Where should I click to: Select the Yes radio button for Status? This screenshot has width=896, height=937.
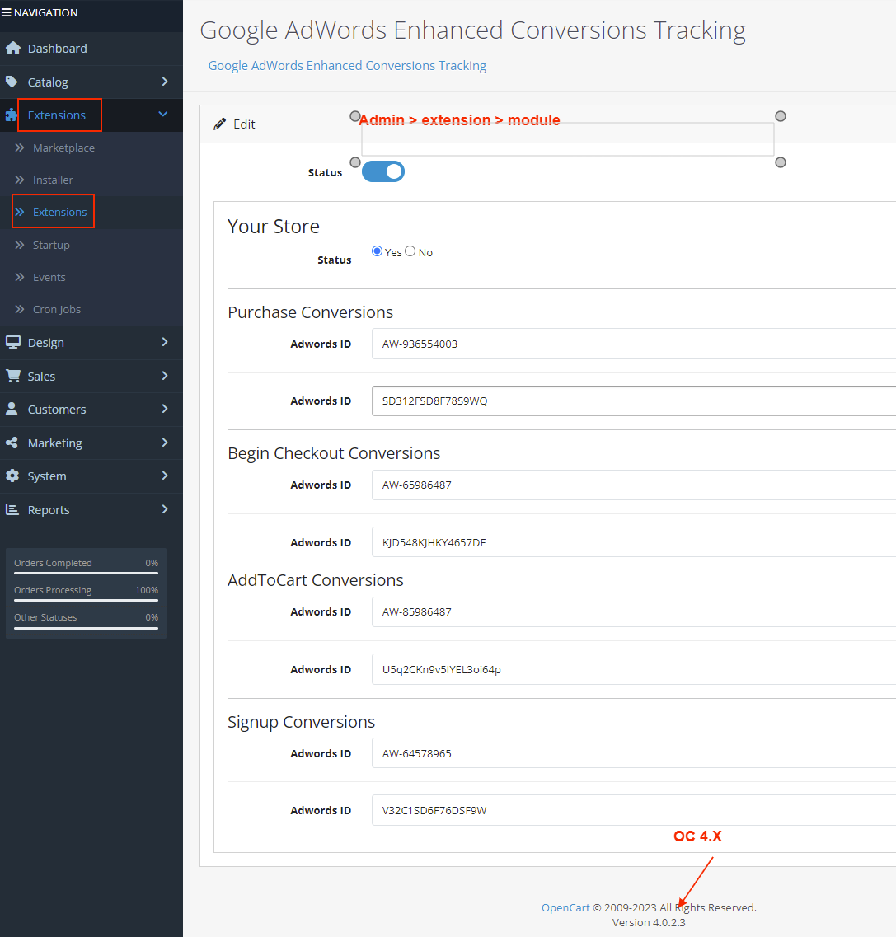point(377,251)
